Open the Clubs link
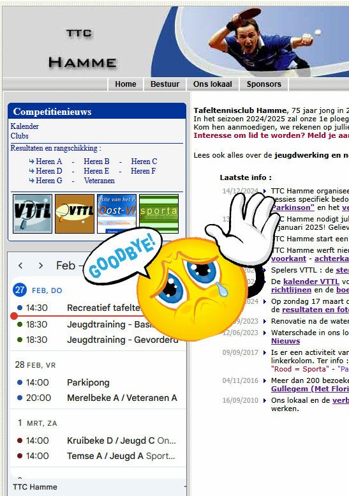This screenshot has height=496, width=349. point(20,136)
